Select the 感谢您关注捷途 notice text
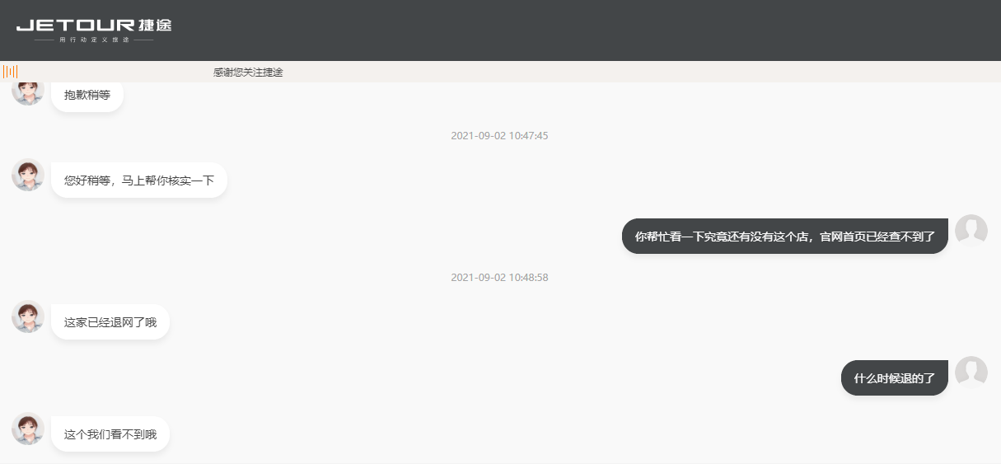The height and width of the screenshot is (464, 1001). (x=248, y=73)
